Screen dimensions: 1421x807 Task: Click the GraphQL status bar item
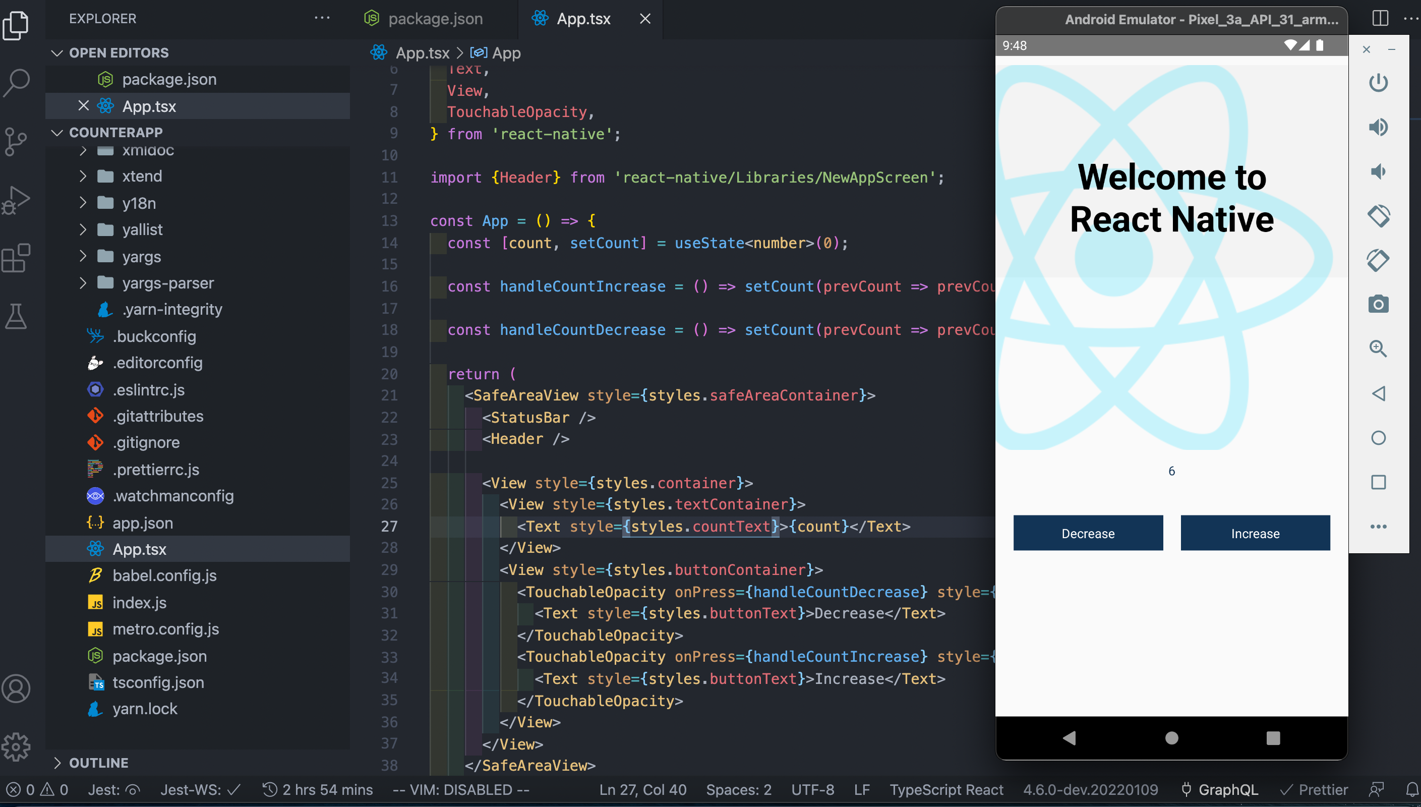(x=1219, y=789)
